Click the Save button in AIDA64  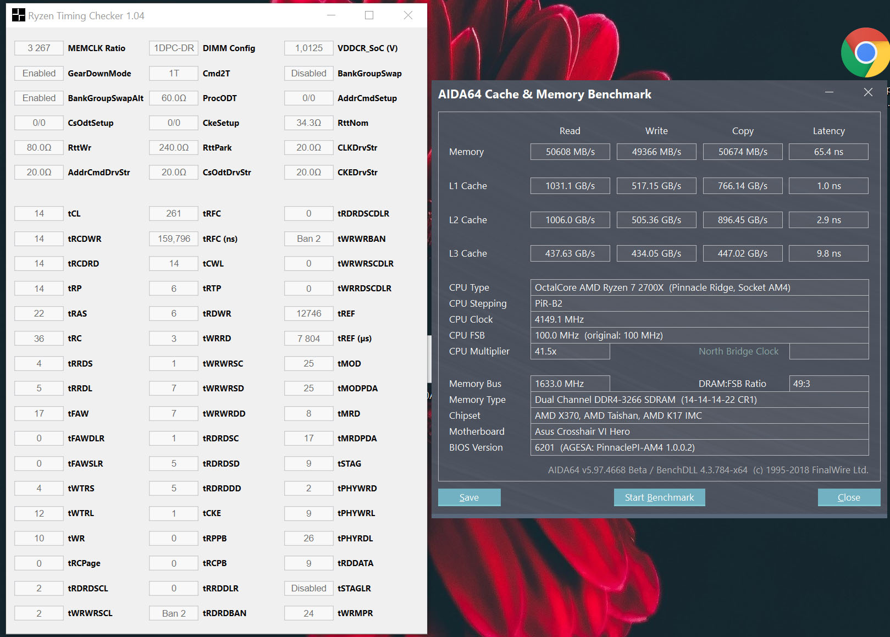(x=469, y=497)
